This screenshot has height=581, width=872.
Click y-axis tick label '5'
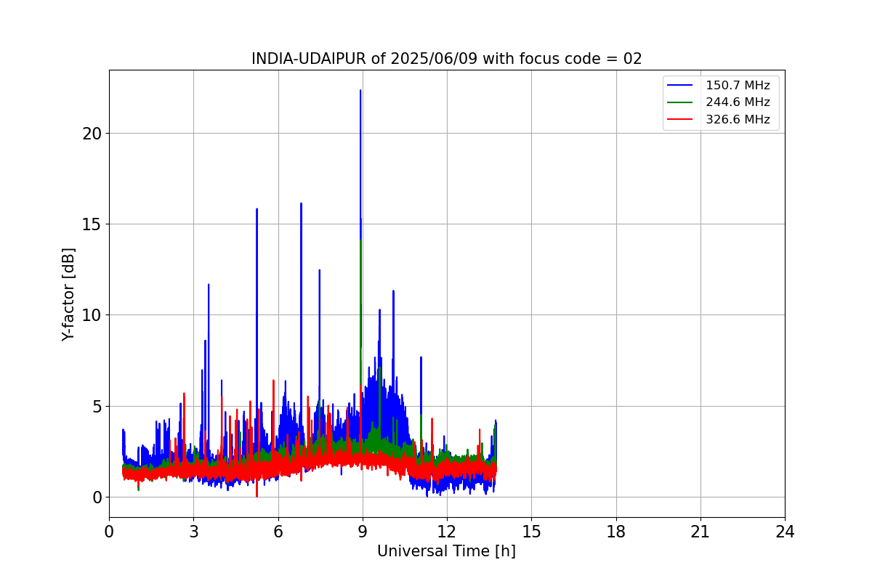[97, 406]
